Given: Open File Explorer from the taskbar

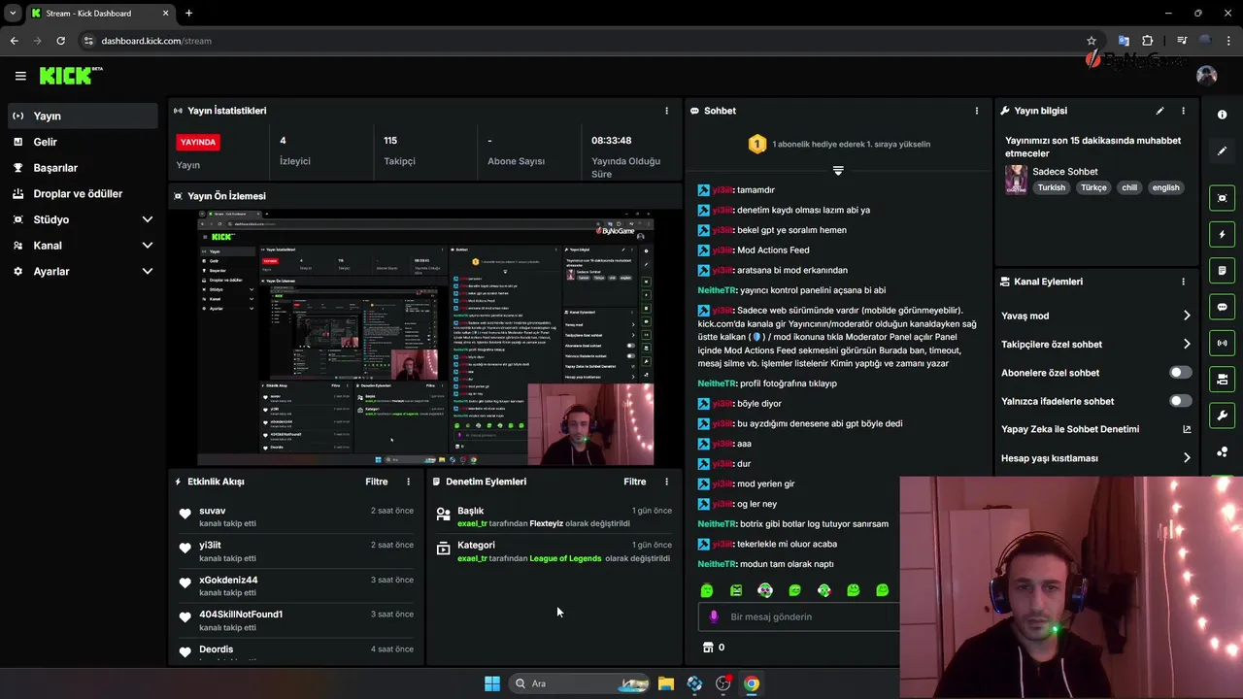Looking at the screenshot, I should 665,683.
